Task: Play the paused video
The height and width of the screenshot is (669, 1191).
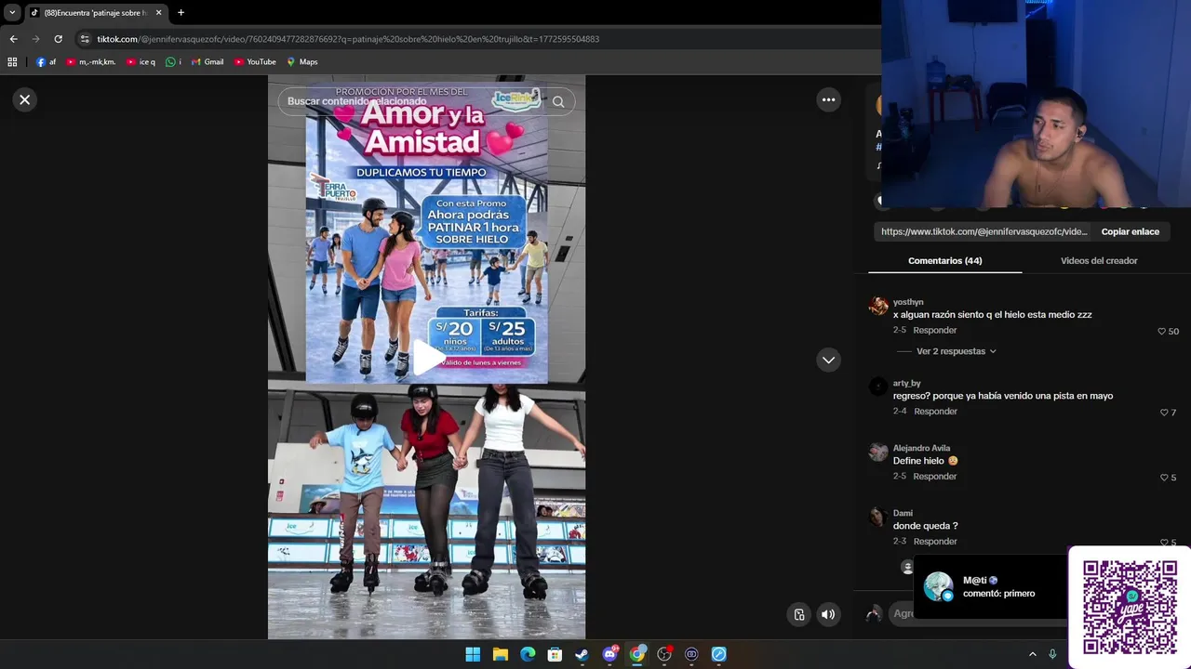Action: coord(427,358)
